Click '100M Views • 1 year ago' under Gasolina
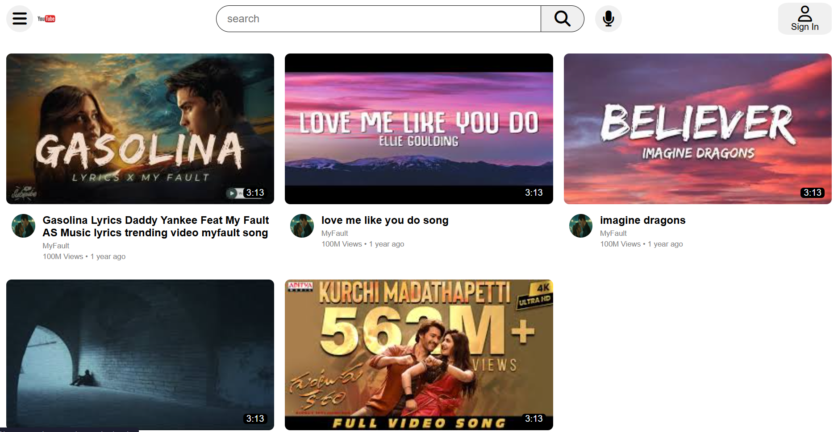The image size is (838, 432). [84, 256]
